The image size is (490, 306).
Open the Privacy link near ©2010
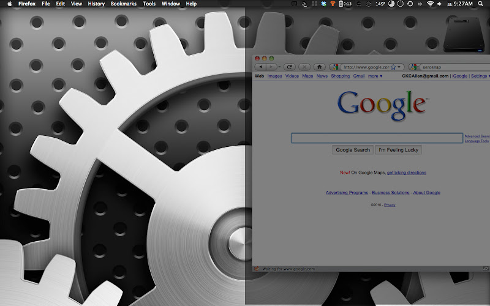point(390,205)
